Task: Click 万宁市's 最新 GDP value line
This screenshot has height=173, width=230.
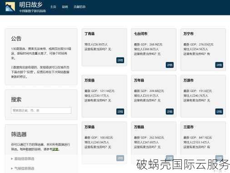Action: 199,45
